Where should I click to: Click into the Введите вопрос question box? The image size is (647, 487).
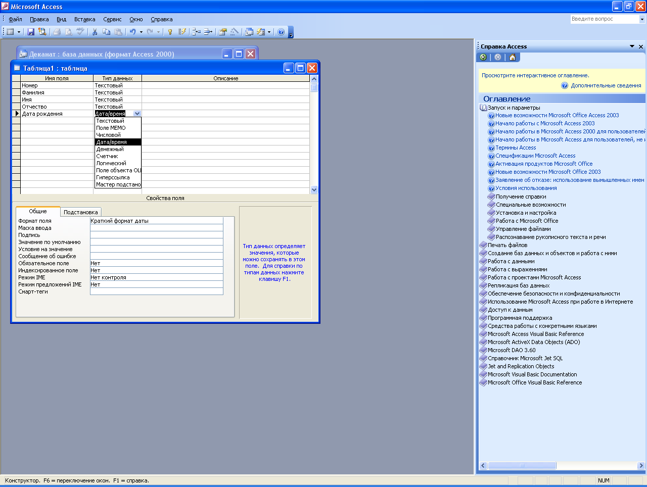click(x=605, y=19)
